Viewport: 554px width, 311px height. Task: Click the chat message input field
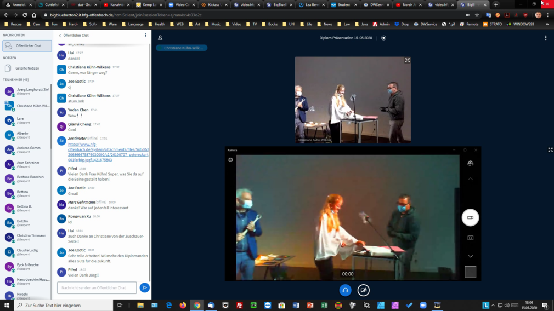point(97,287)
